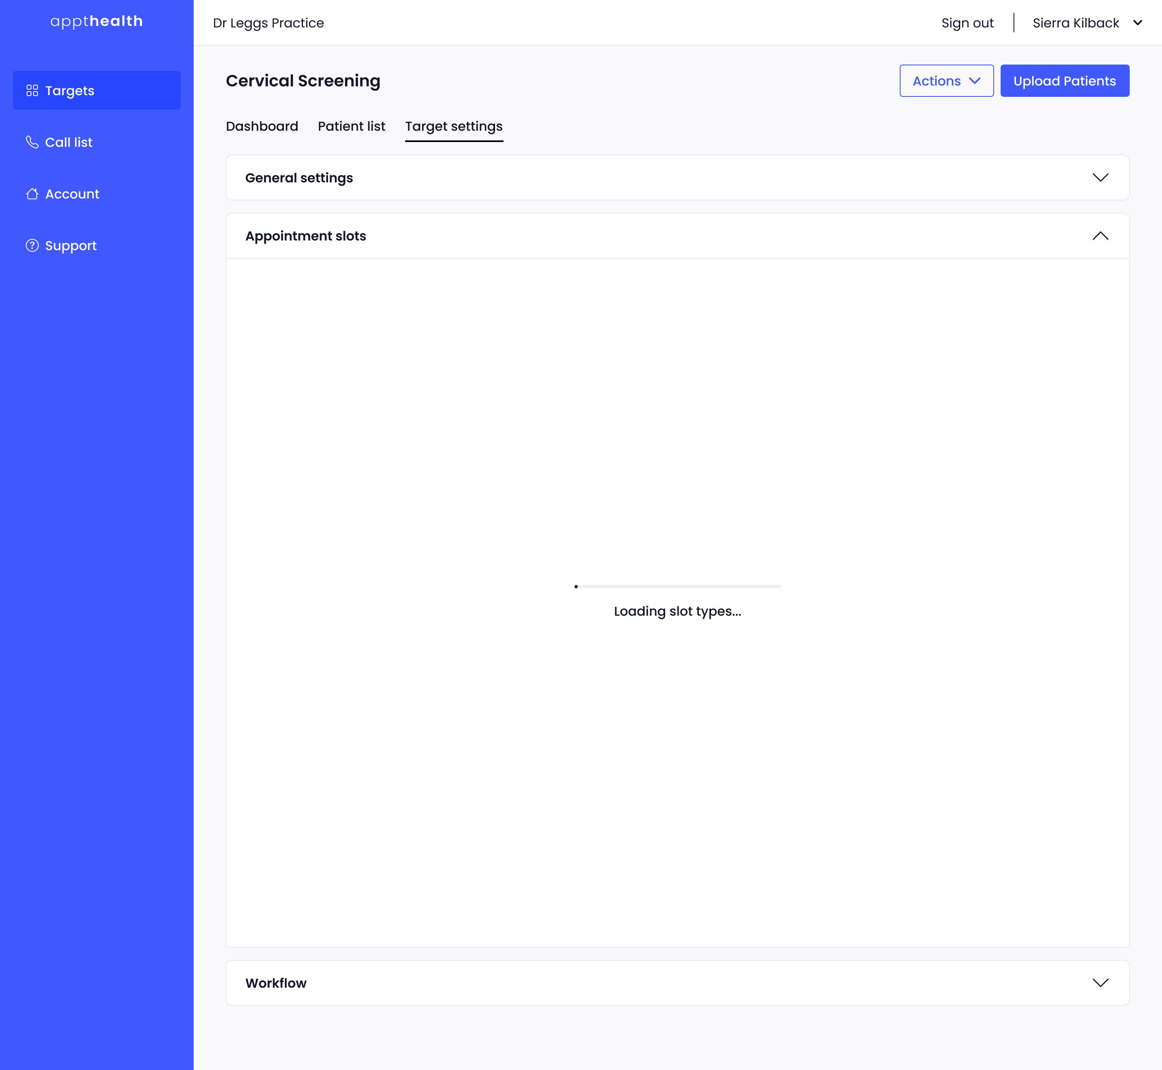Click the Workflow section heading

276,983
